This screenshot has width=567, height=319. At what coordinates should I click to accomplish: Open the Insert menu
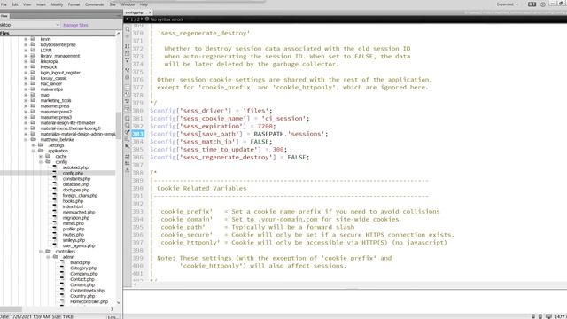(41, 4)
